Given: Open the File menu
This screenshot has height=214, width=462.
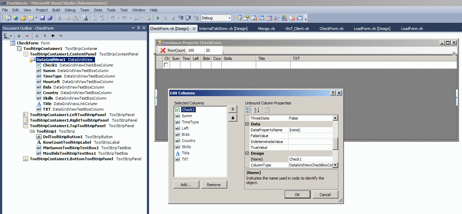Looking at the screenshot, I should point(5,10).
